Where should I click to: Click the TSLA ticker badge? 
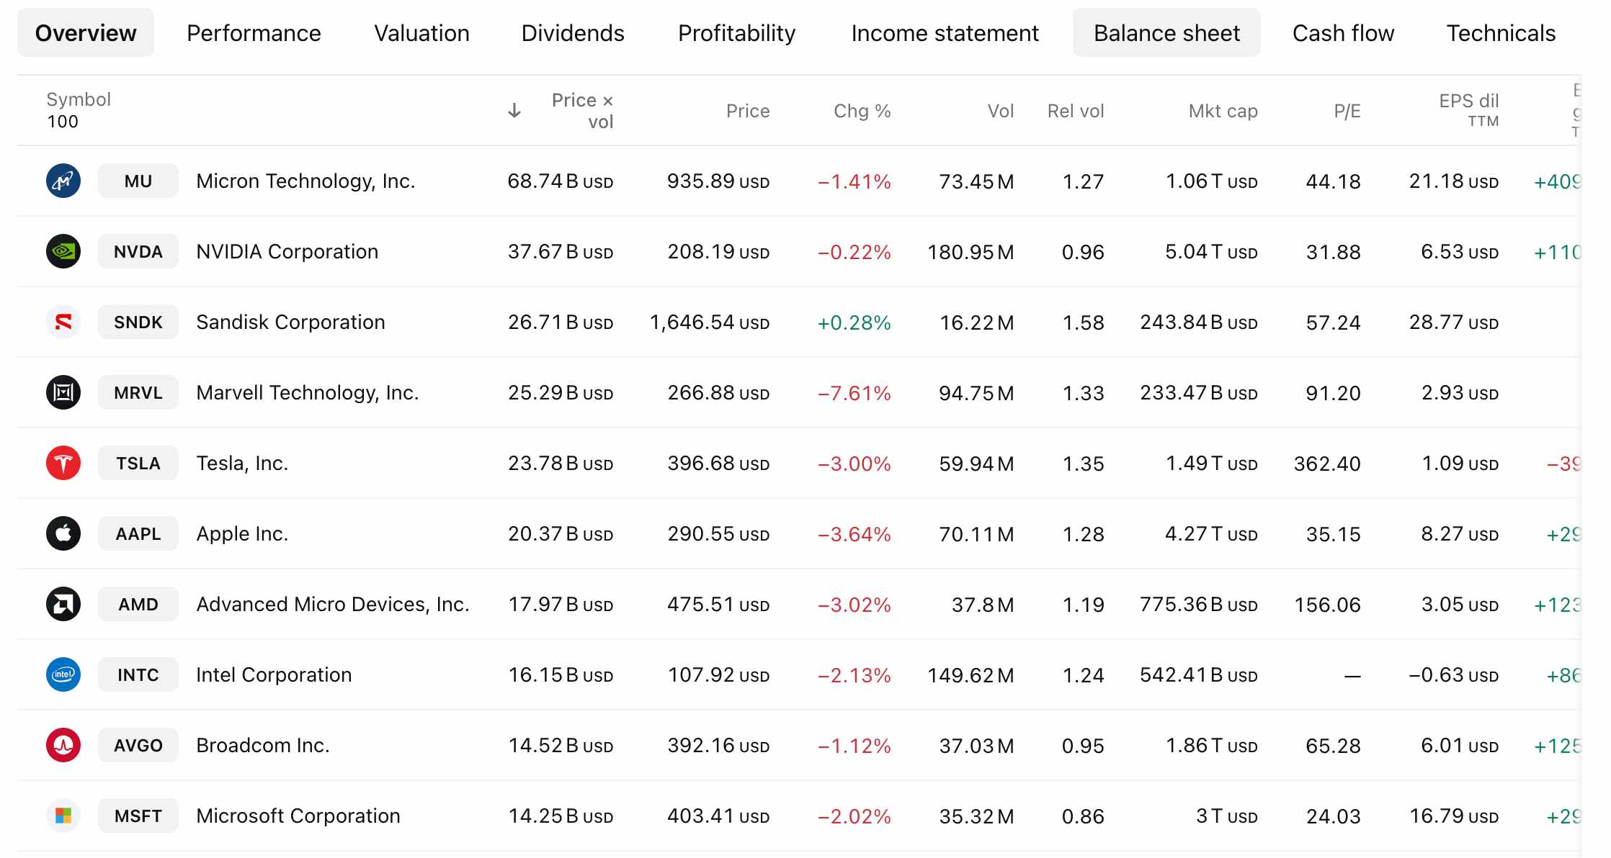[x=138, y=463]
